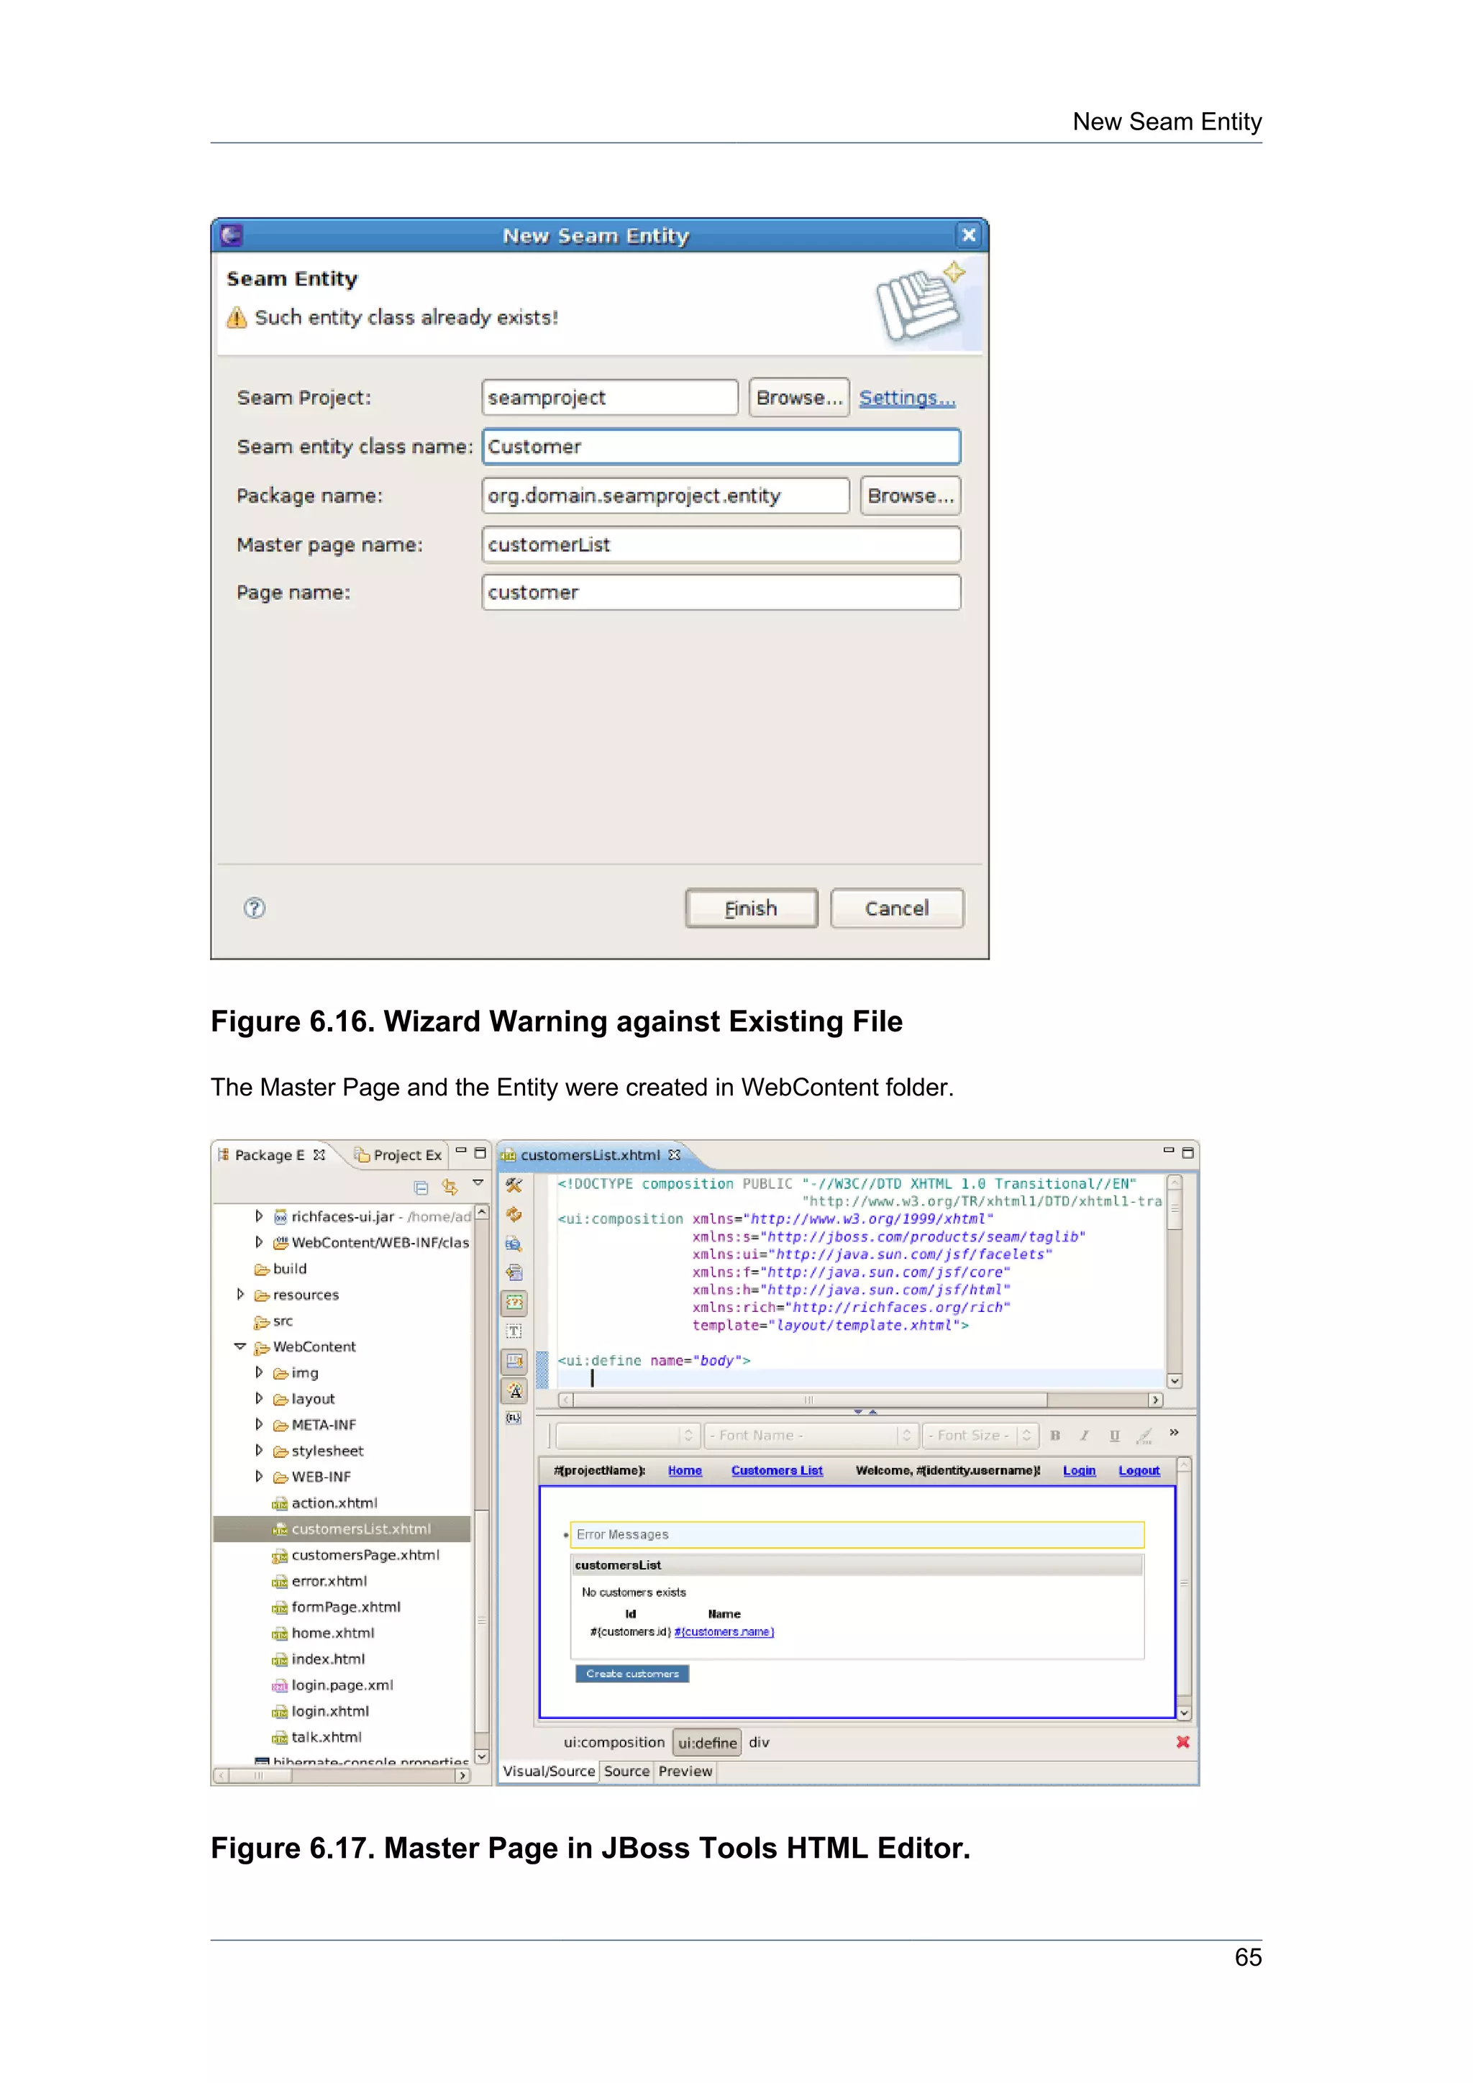Click the source editor horizontal scrollbar
This screenshot has height=2083, width=1473.
(860, 1400)
